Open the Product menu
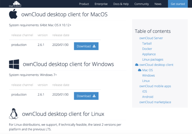The width and height of the screenshot is (192, 134). tap(84, 4)
